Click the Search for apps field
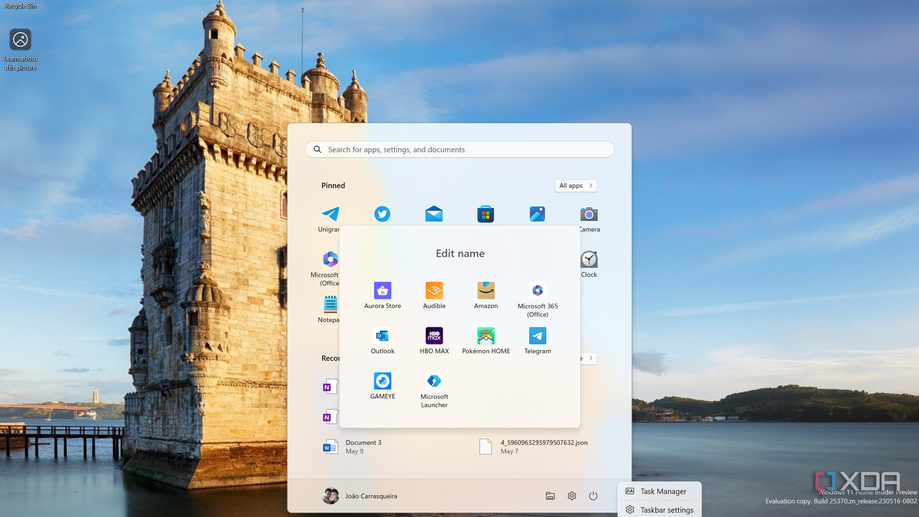 [x=459, y=149]
